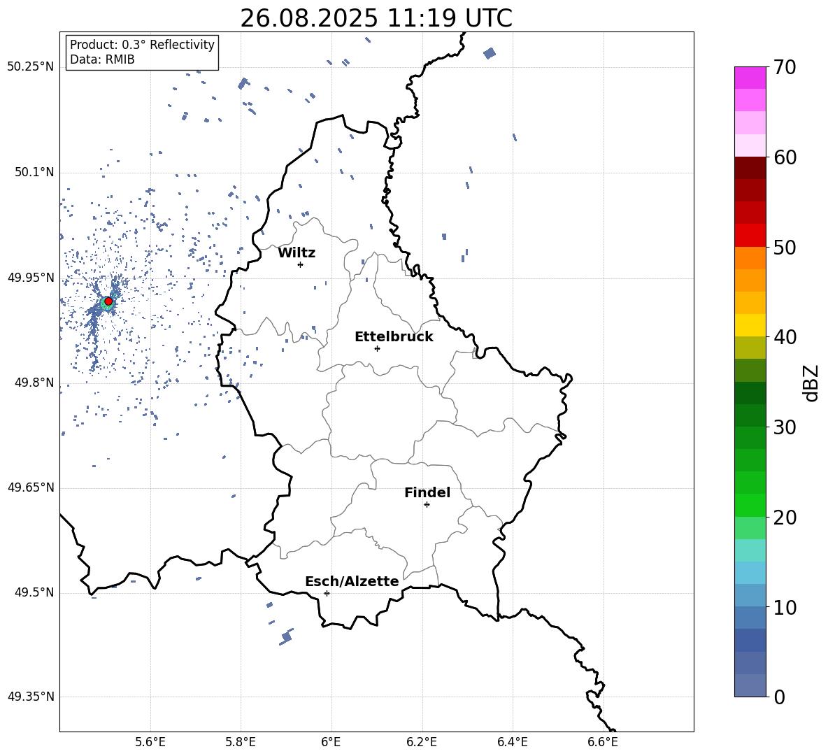
Task: Pick the orange colorbar segment below 50
Action: click(750, 258)
